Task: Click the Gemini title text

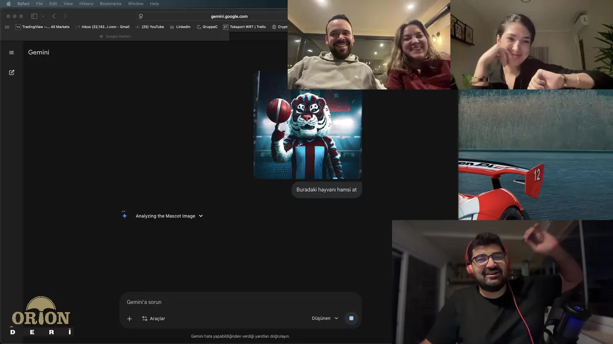Action: (x=39, y=53)
